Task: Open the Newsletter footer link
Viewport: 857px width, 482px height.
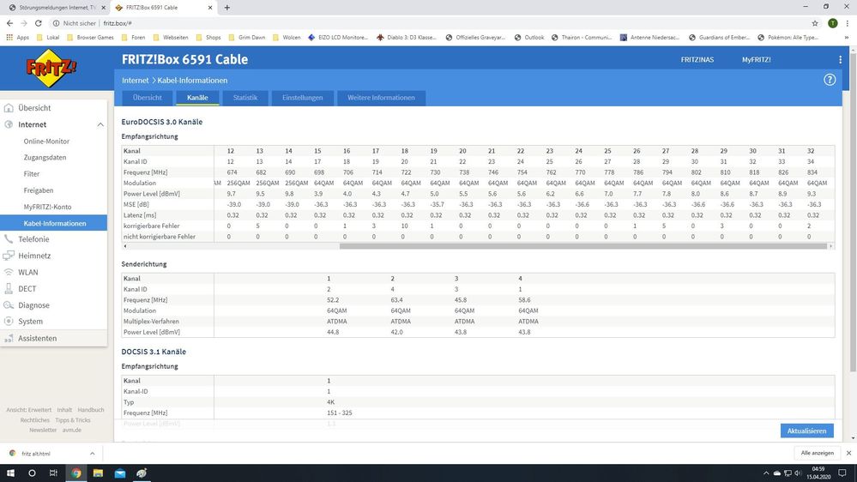Action: coord(43,430)
